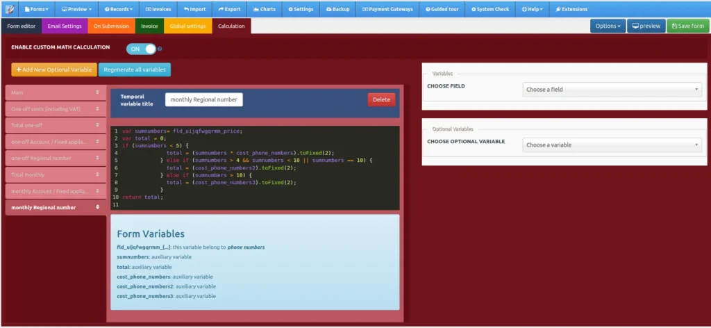Open the Help menu
This screenshot has width=711, height=328.
coord(533,9)
